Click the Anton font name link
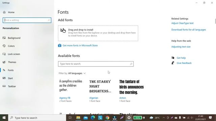 coord(123,98)
